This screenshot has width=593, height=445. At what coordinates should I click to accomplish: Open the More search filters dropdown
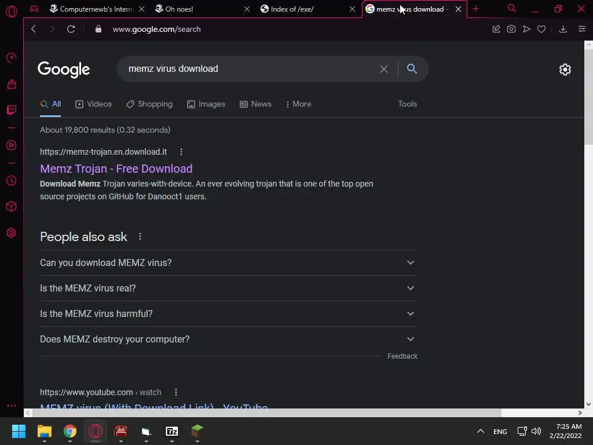coord(299,104)
